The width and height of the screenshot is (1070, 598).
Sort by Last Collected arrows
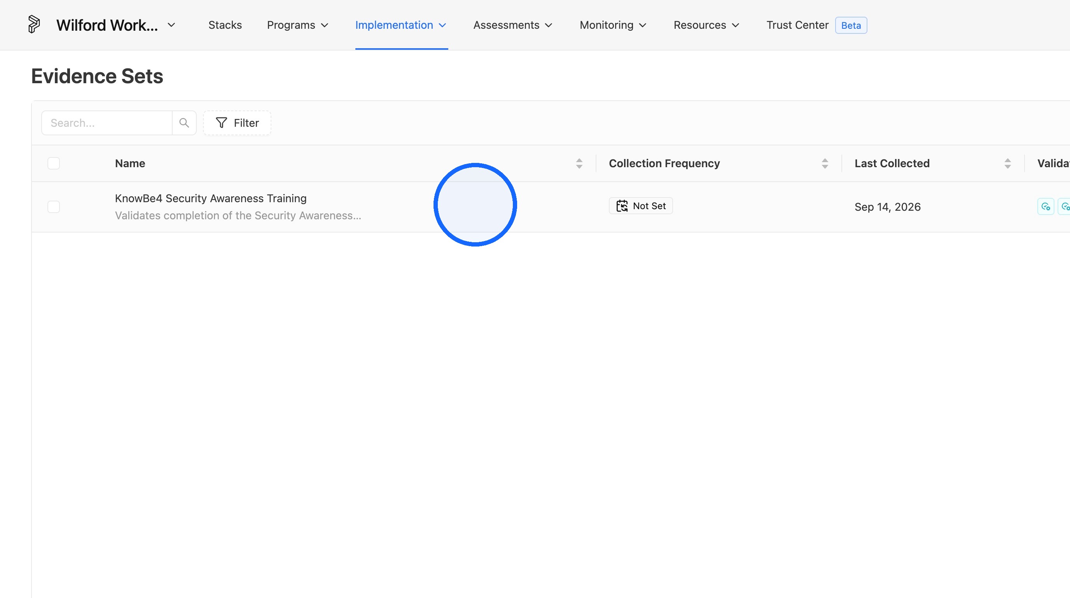pos(1008,164)
